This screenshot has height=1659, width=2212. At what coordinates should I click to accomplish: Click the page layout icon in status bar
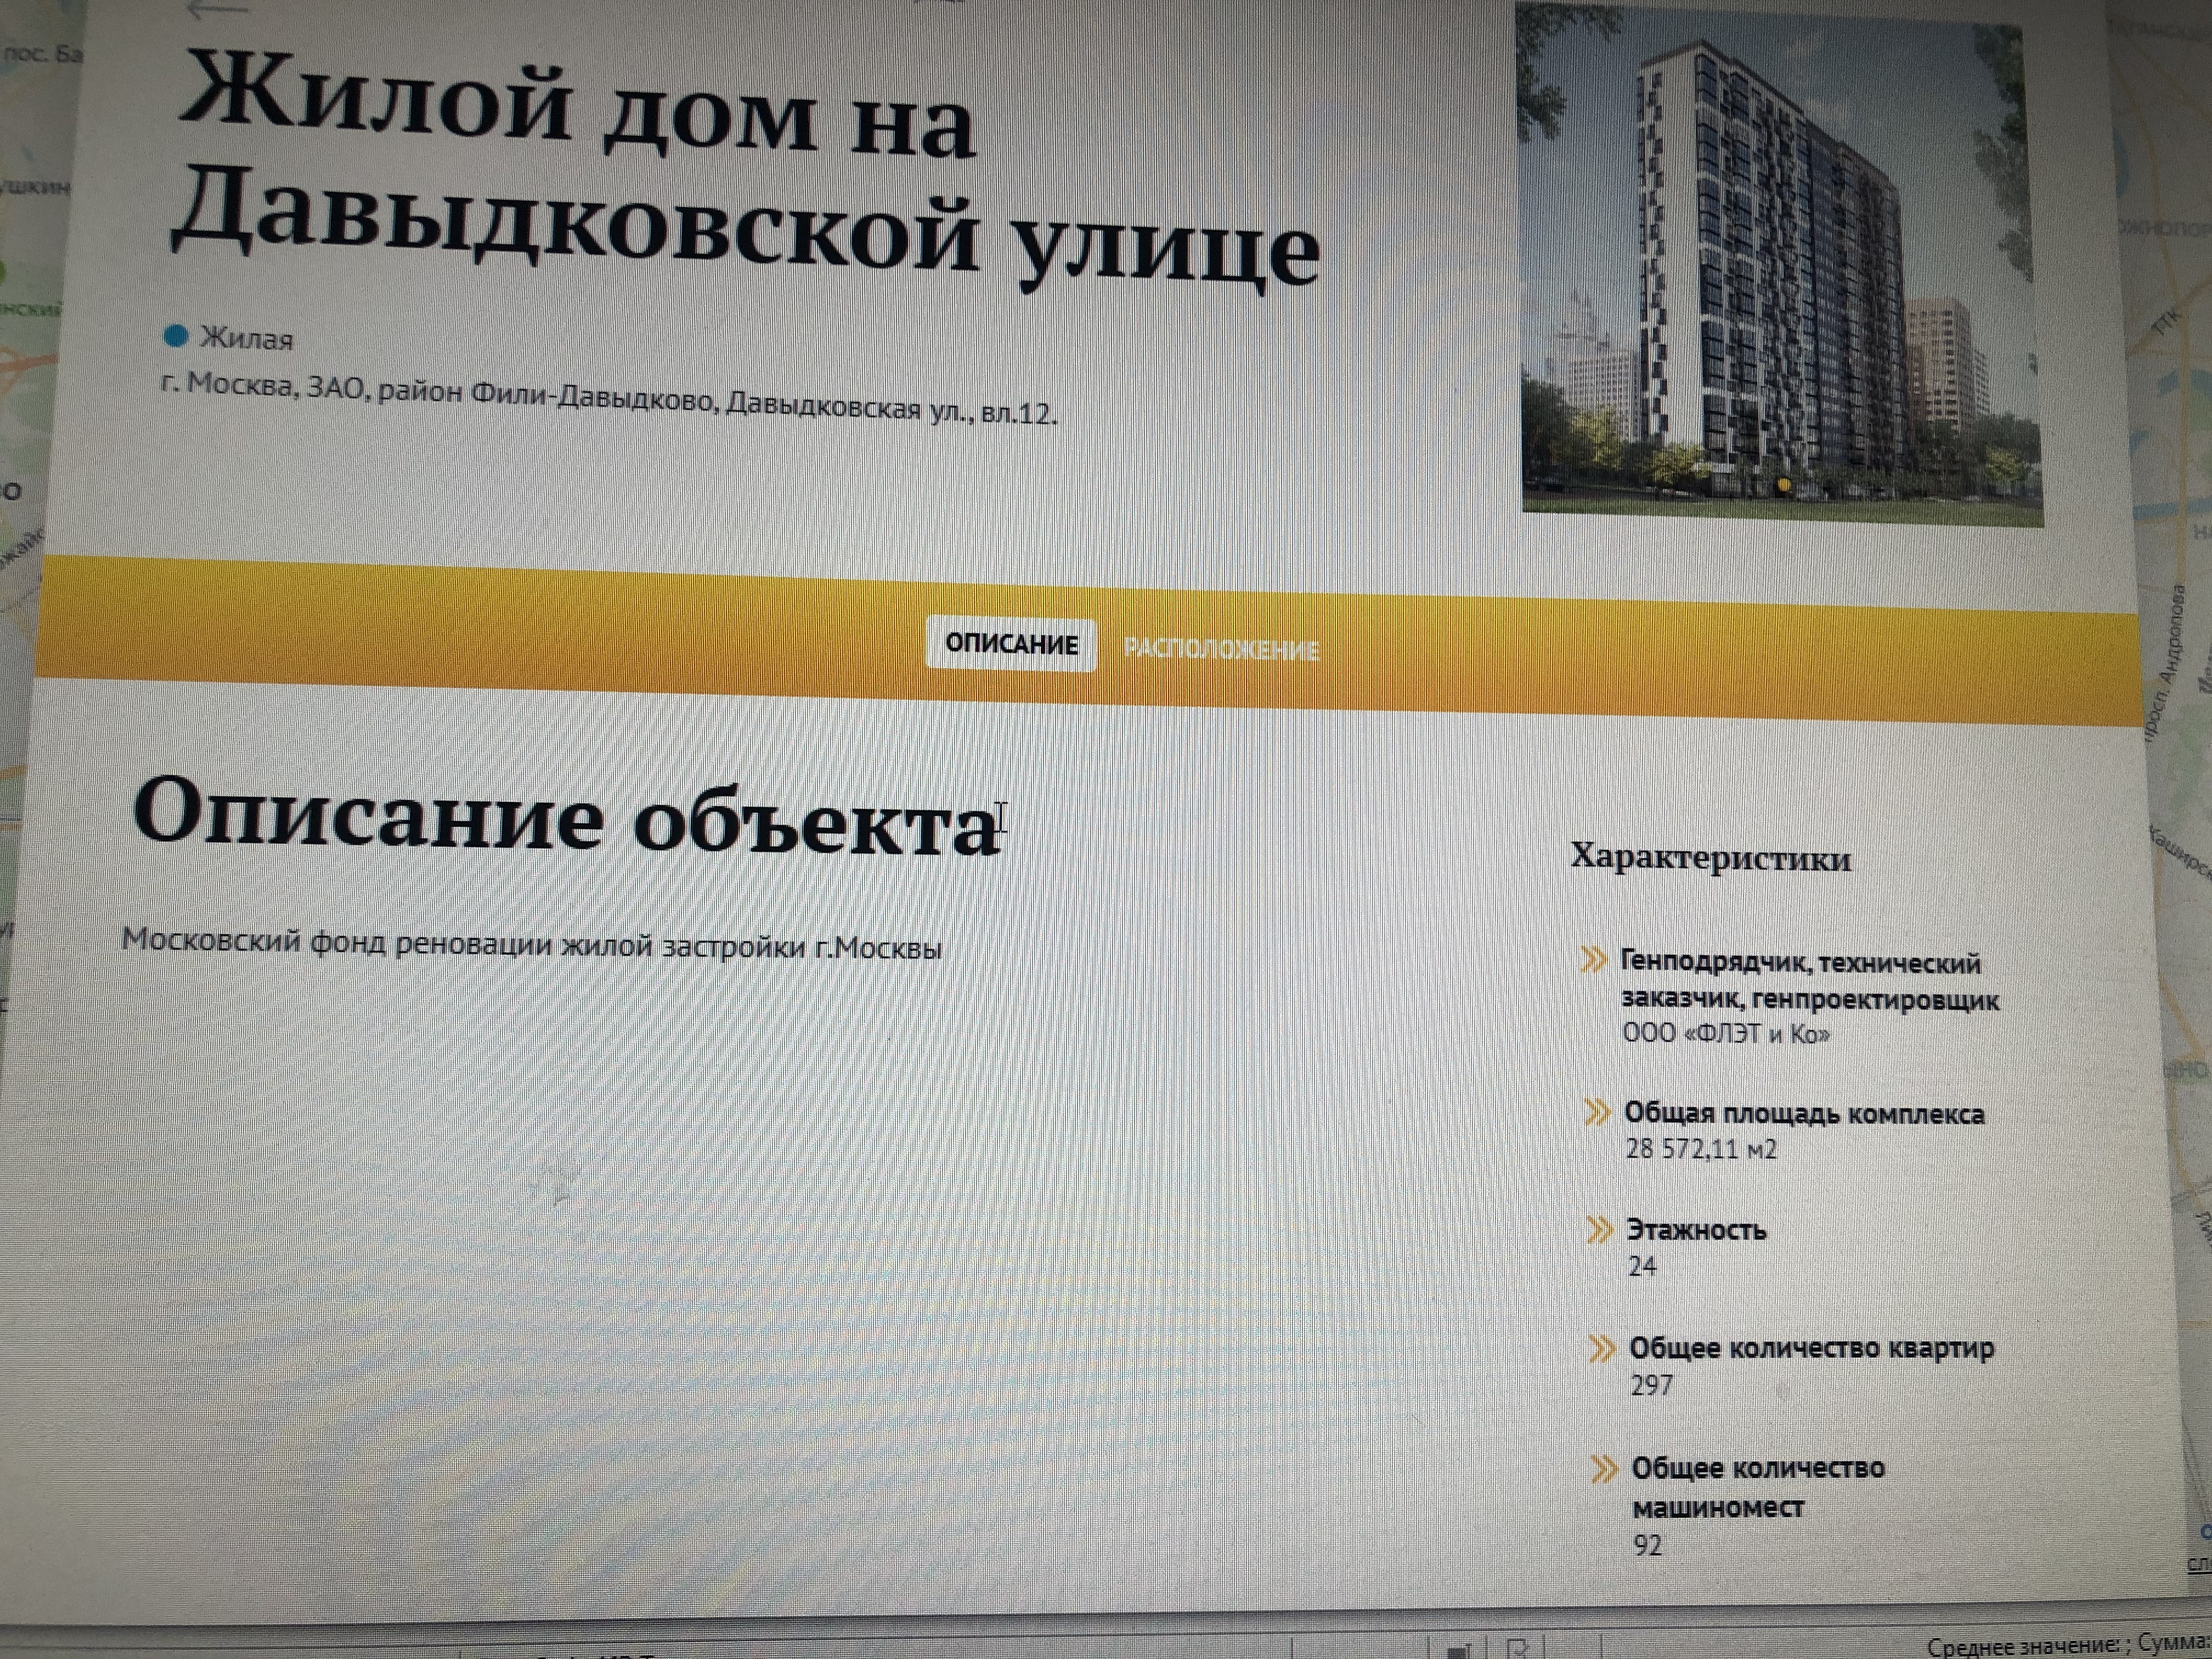point(1517,1648)
